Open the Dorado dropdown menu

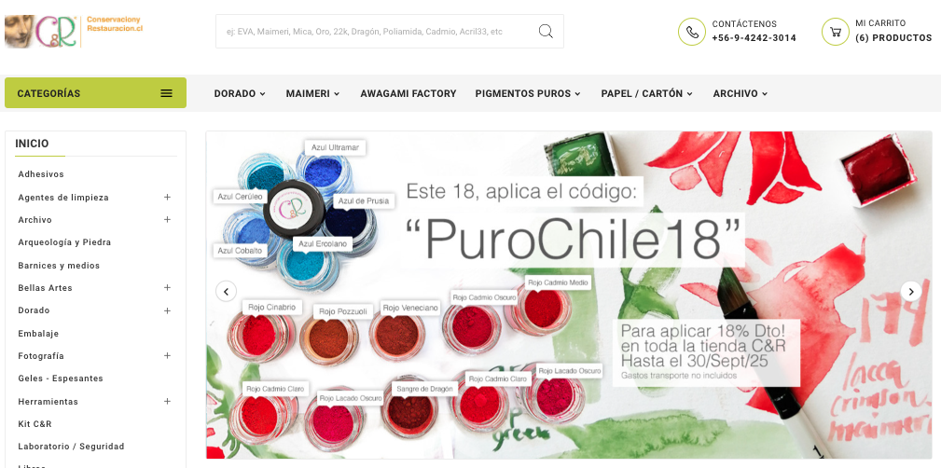(x=240, y=93)
